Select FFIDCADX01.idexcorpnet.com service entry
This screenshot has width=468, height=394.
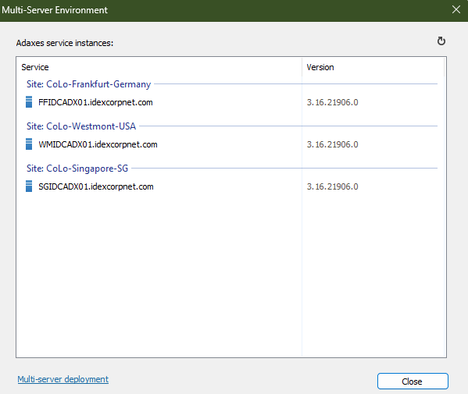click(x=95, y=102)
